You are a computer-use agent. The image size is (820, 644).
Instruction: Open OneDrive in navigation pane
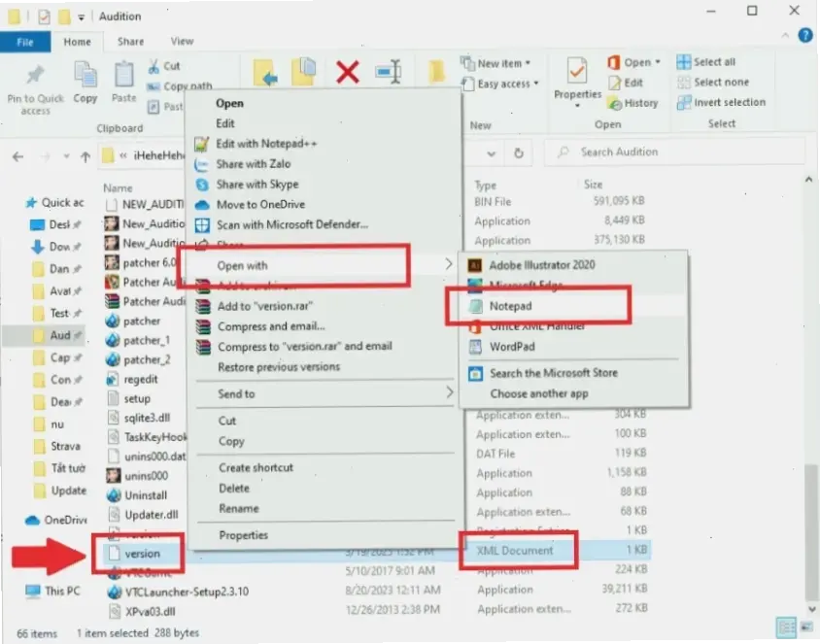pyautogui.click(x=55, y=520)
